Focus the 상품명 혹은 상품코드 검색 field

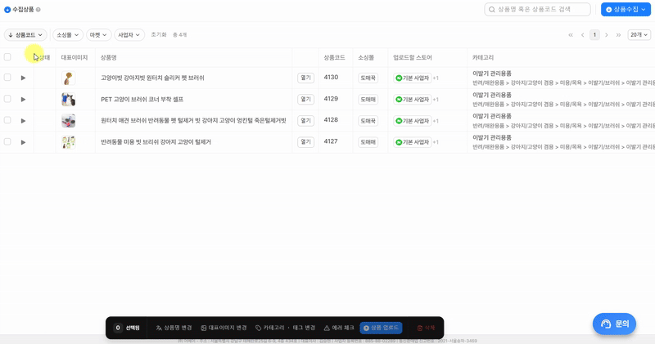pos(537,9)
